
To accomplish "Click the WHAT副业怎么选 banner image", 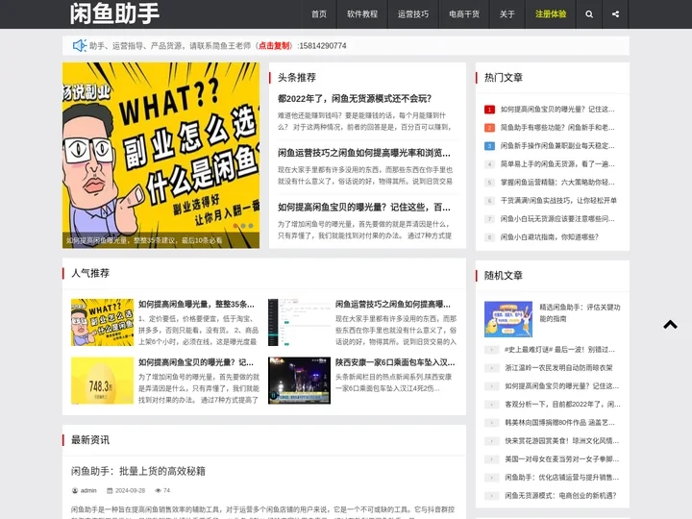I will (161, 155).
